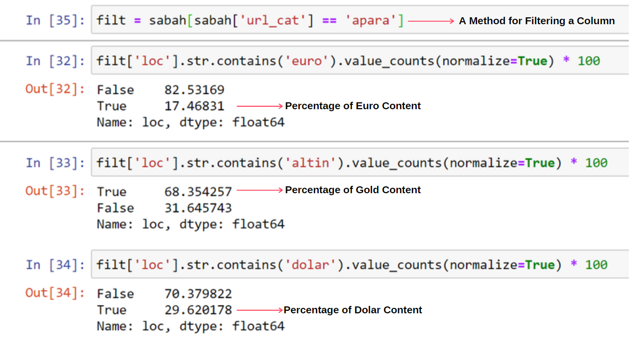Click the red arrow pointing to Gold Content
The height and width of the screenshot is (340, 629).
tap(259, 190)
